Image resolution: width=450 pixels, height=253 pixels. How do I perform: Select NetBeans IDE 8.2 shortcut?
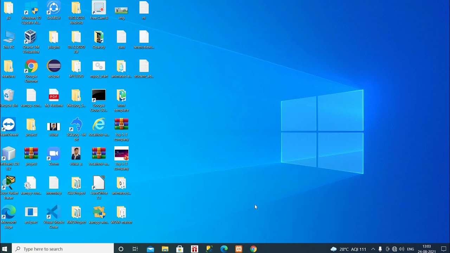click(x=8, y=154)
